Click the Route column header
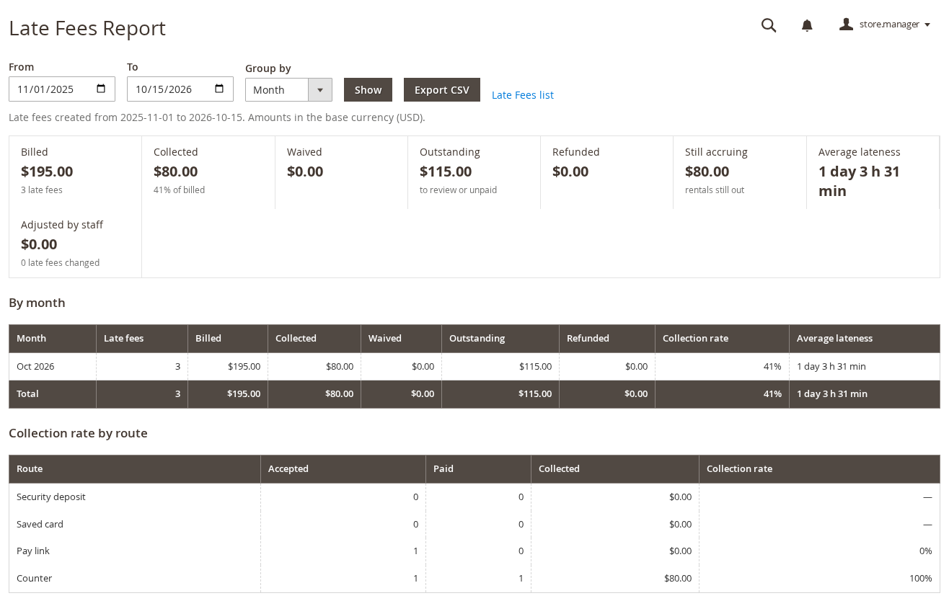This screenshot has width=949, height=601. pos(135,468)
